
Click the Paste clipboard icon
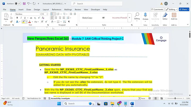(x=6, y=15)
